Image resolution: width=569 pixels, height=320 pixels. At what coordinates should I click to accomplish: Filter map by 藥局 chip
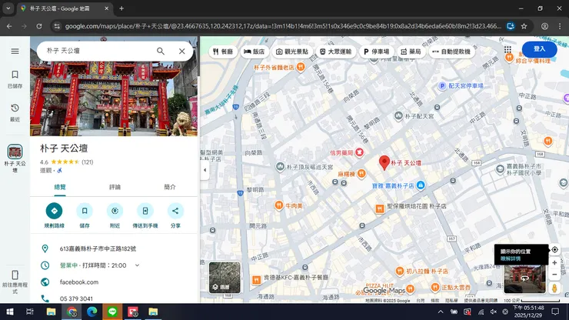[x=411, y=52]
